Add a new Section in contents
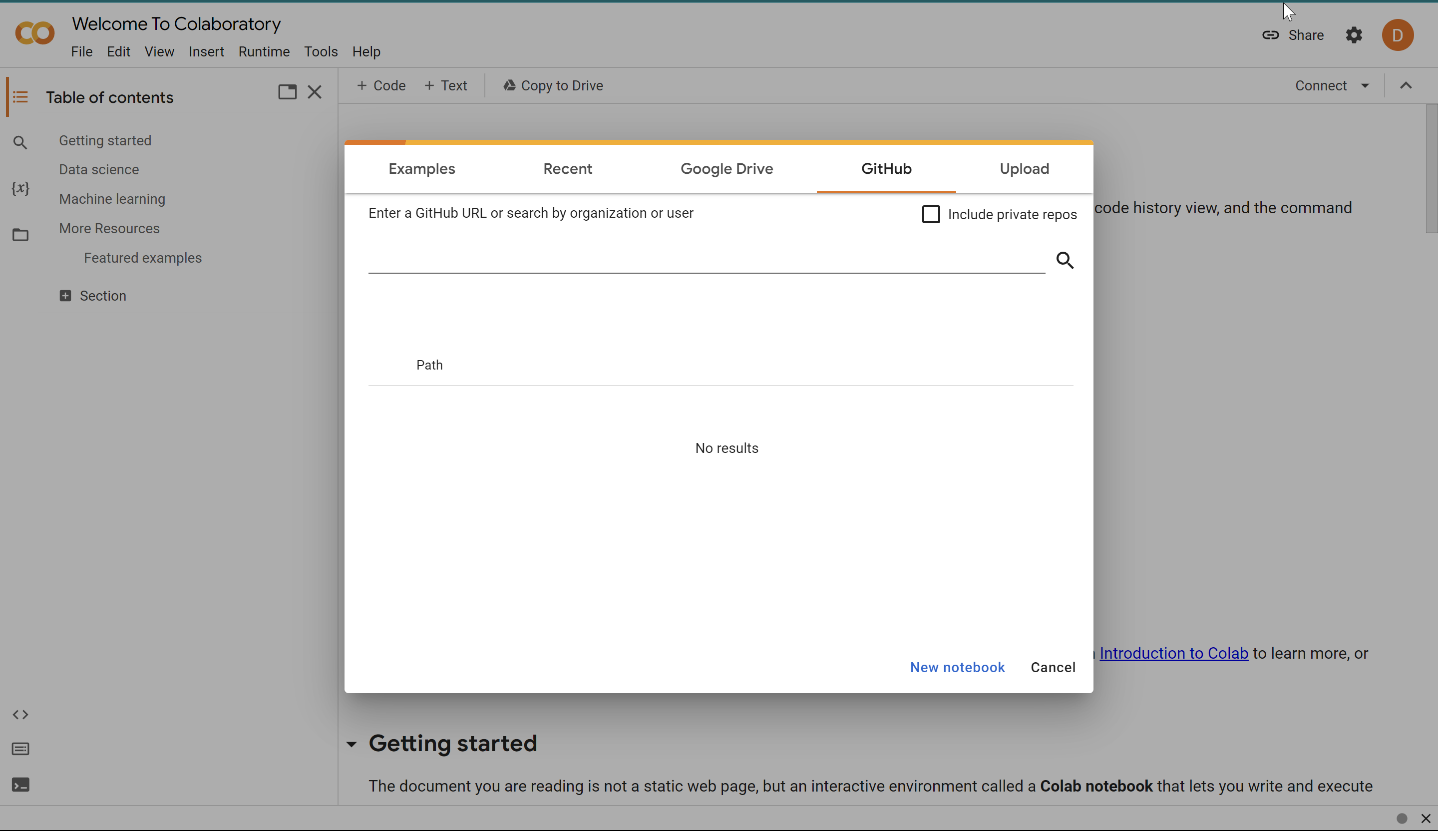 [93, 296]
